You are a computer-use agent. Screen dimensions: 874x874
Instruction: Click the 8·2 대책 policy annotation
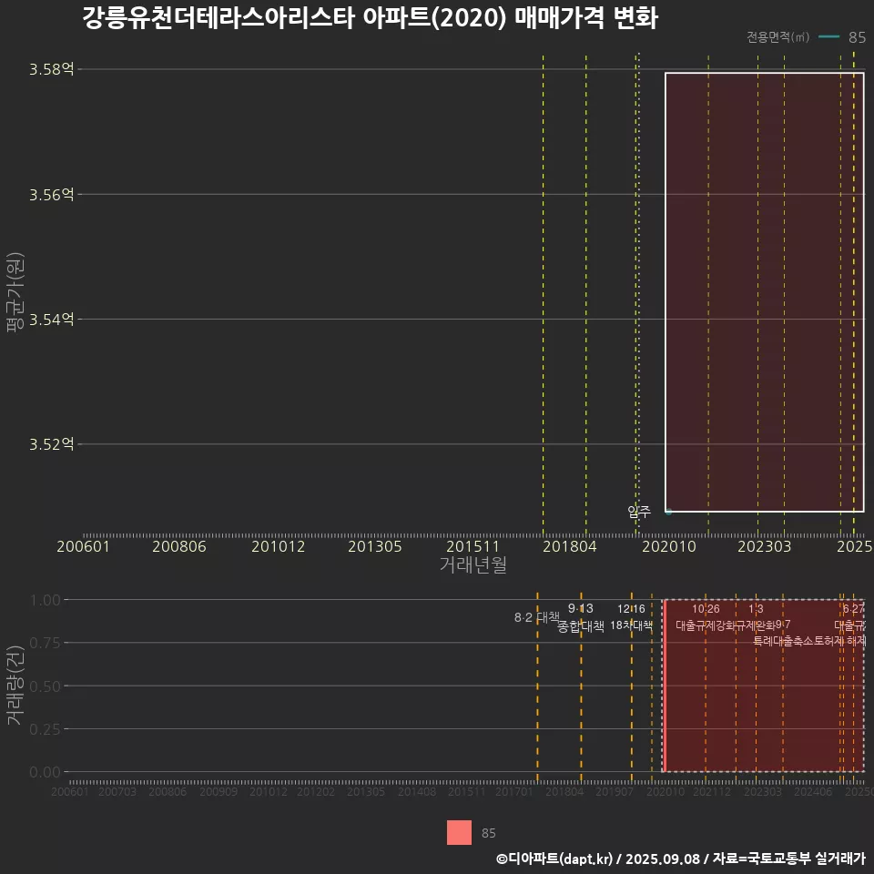pos(537,617)
